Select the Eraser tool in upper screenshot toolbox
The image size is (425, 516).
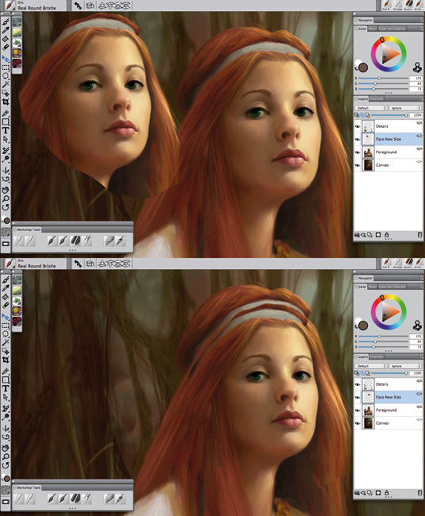click(x=6, y=48)
